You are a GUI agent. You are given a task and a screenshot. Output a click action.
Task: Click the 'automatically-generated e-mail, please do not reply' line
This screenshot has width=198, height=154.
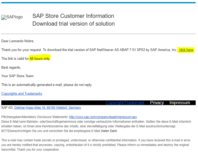pyautogui.click(x=47, y=85)
